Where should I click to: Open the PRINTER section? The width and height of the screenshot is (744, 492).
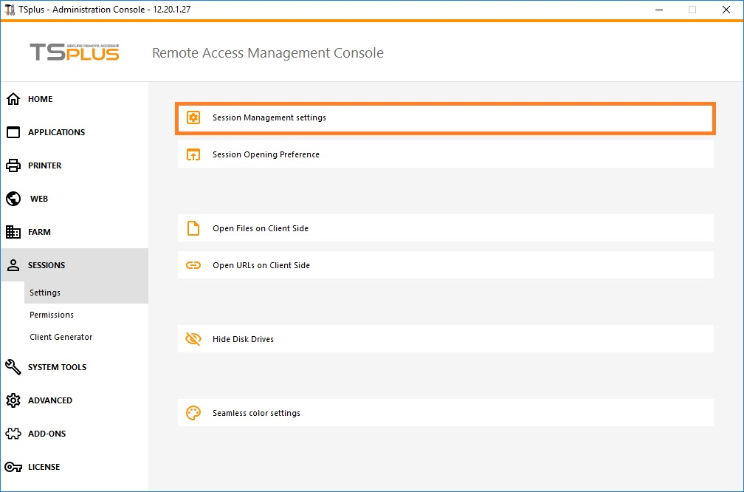[x=75, y=165]
